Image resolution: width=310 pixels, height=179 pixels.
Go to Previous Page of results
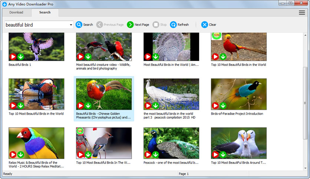tap(110, 25)
